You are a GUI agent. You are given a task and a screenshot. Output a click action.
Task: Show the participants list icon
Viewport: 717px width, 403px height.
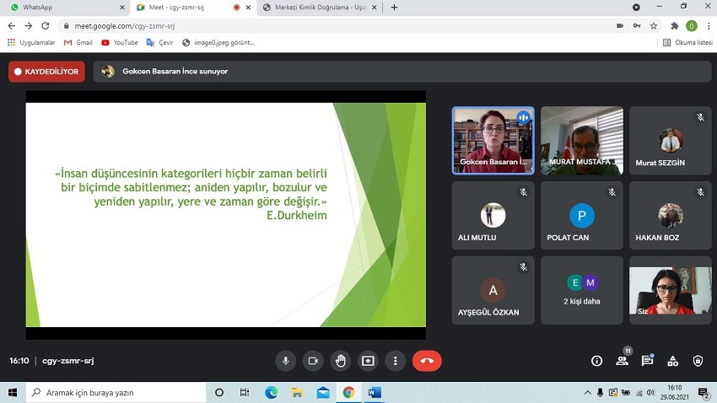[623, 361]
